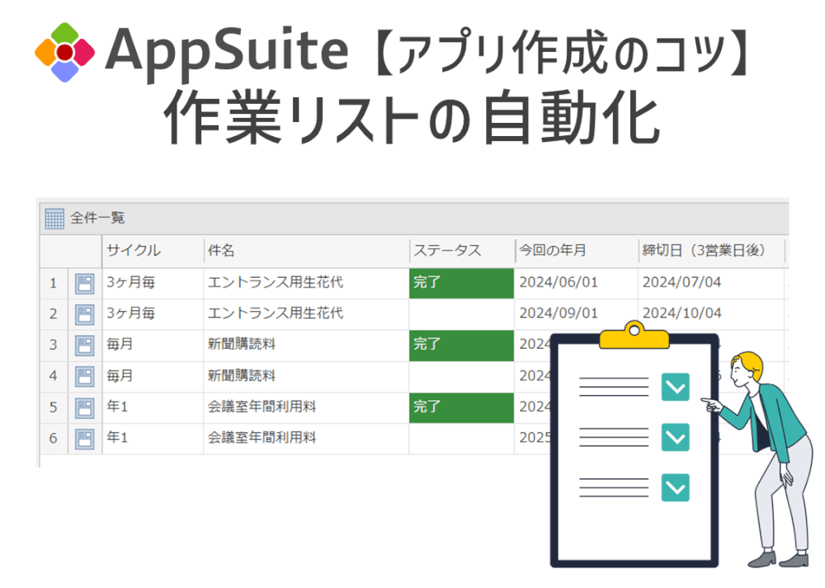The width and height of the screenshot is (825, 588).
Task: Sort by the サイクル column header
Action: (134, 251)
